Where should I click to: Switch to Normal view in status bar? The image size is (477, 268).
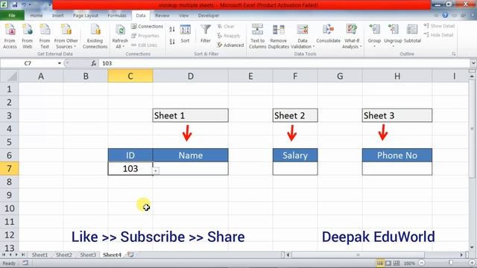pos(380,263)
